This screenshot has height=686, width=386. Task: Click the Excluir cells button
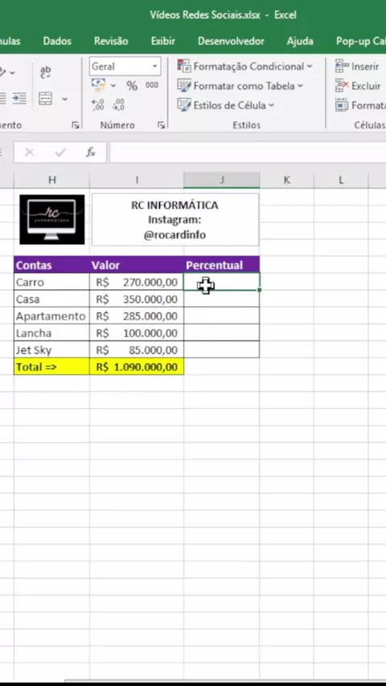(x=358, y=86)
